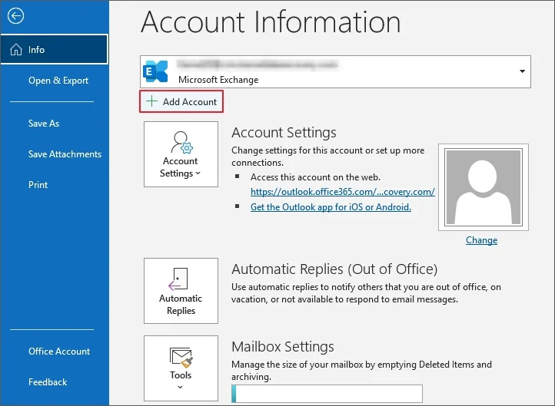Click the back arrow icon
Screen dimensions: 555x406
coord(15,16)
